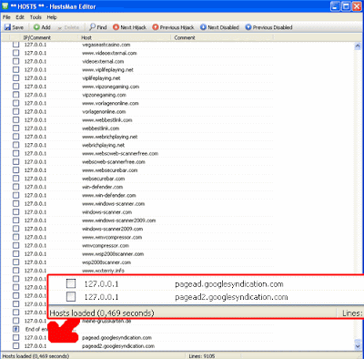Click scrollbar down arrow
The width and height of the screenshot is (364, 359).
358,345
